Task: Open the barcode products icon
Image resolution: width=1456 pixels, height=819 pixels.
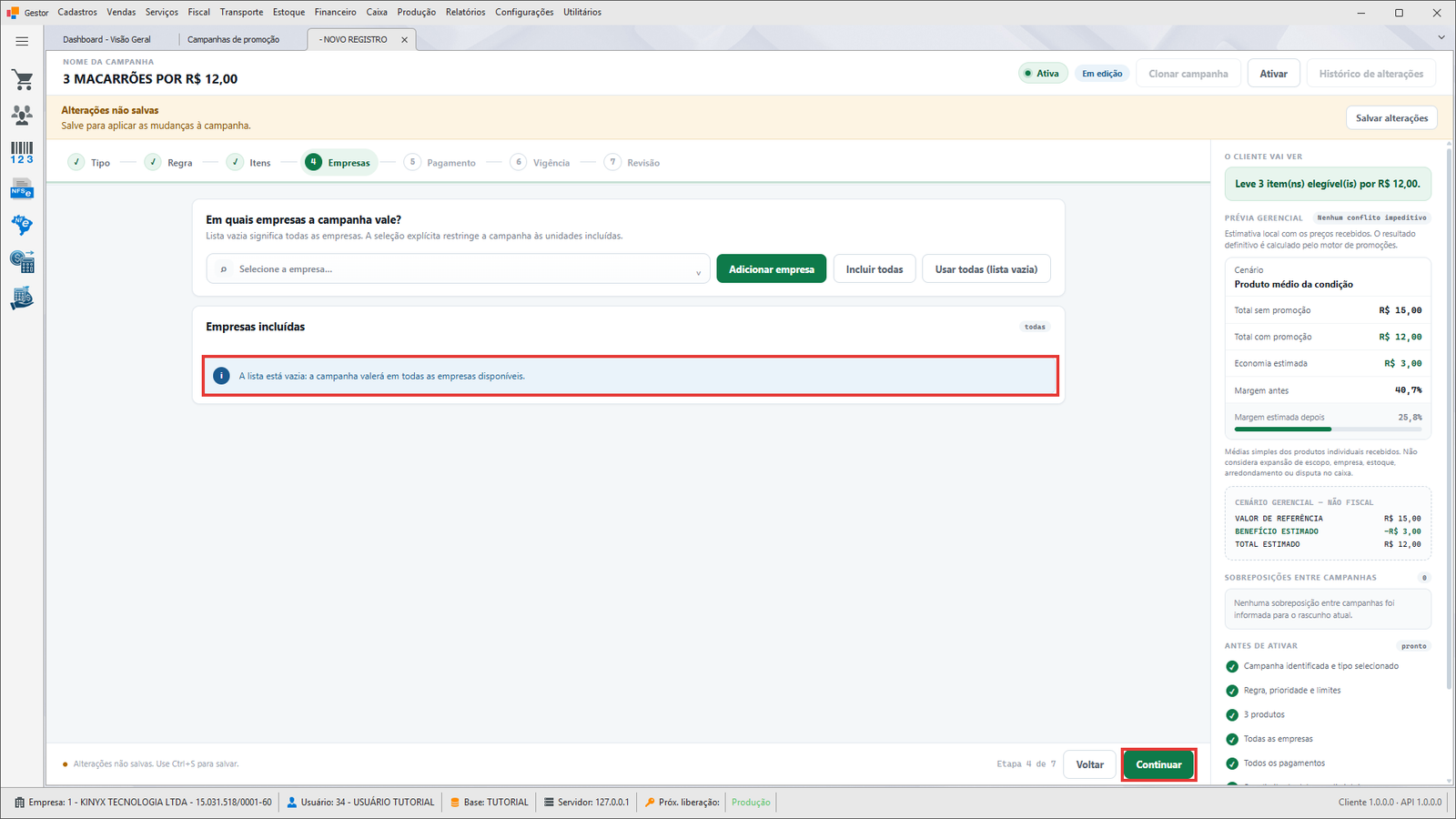Action: [22, 152]
